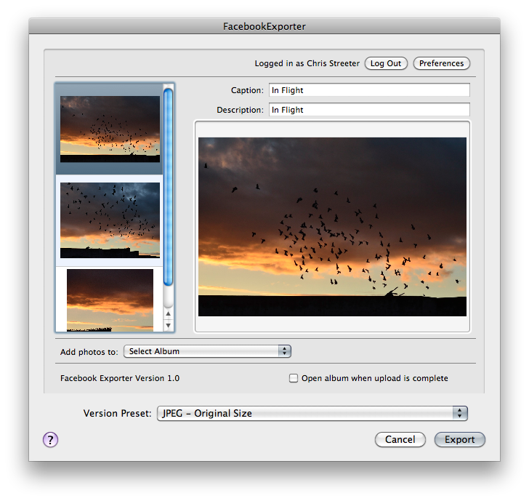Click the Facebook Exporter Version 1.0 label
This screenshot has width=529, height=501.
click(120, 378)
